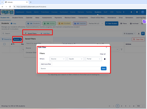
Task: Go to previous page arrow
Action: (x=113, y=106)
